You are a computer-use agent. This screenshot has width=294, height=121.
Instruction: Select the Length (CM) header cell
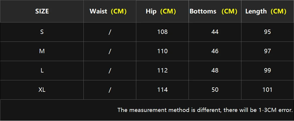(x=266, y=11)
